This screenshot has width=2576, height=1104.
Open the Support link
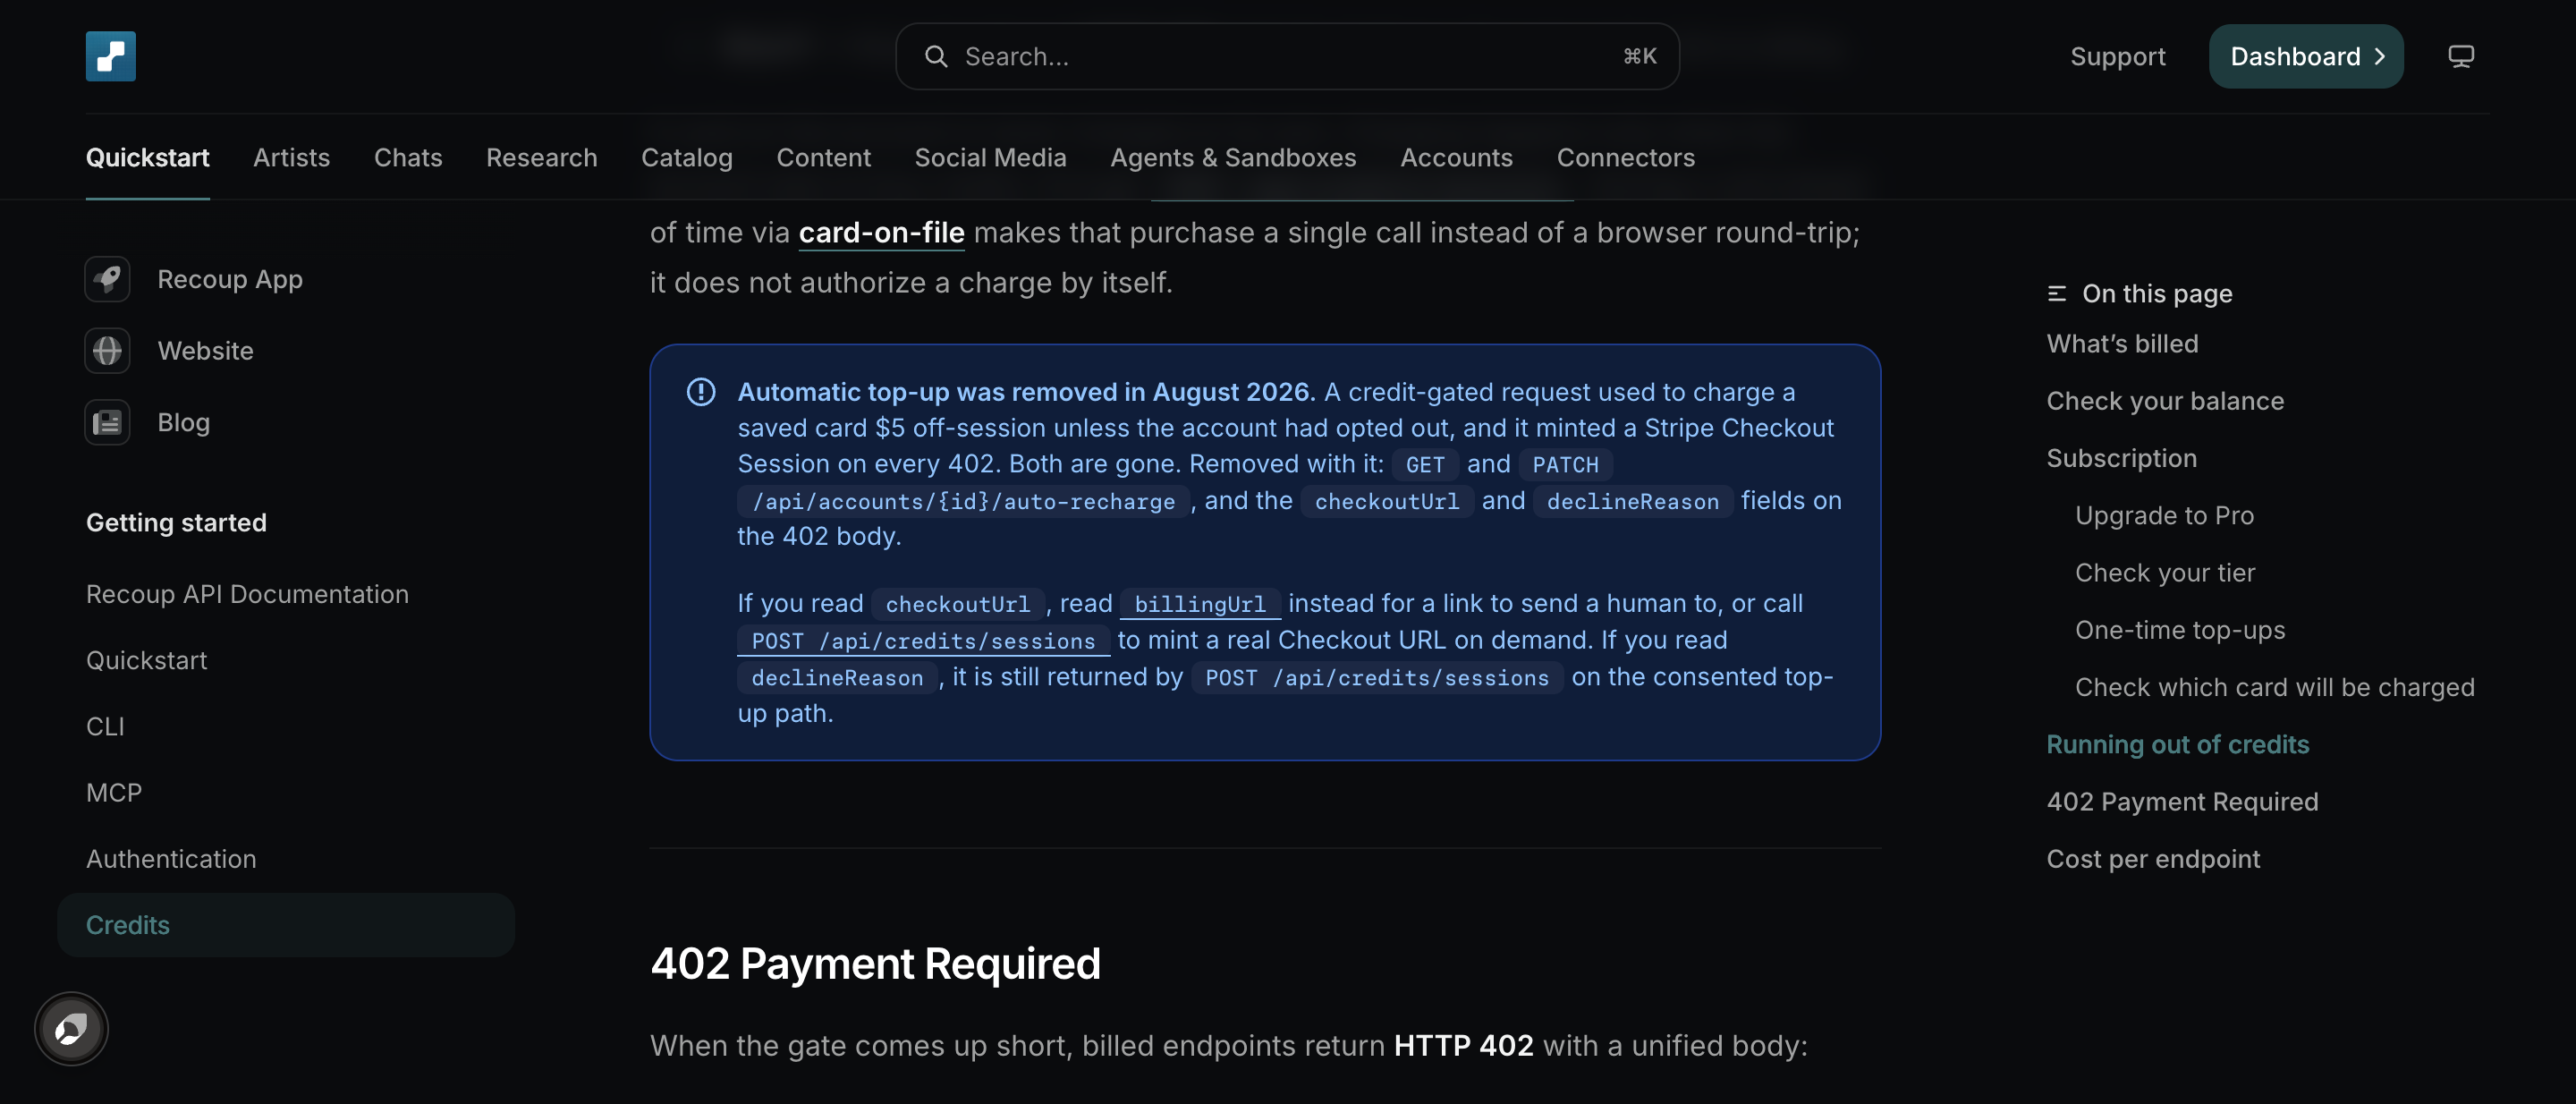pyautogui.click(x=2117, y=57)
